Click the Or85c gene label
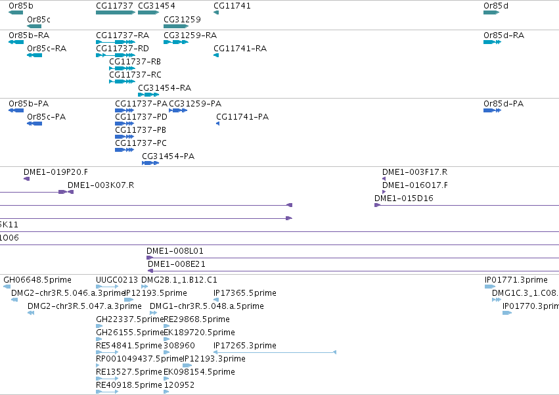 39,19
